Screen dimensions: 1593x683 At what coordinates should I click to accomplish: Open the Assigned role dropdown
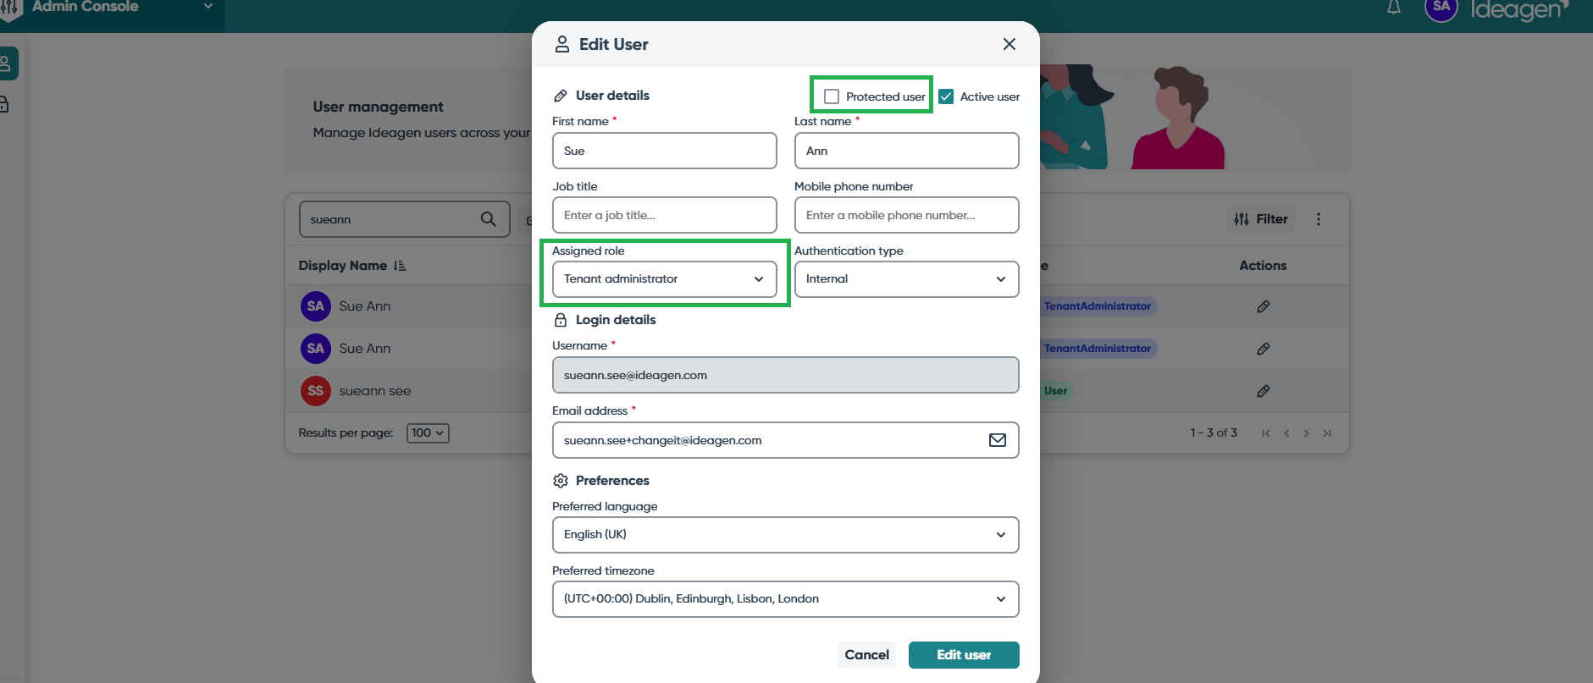(664, 279)
